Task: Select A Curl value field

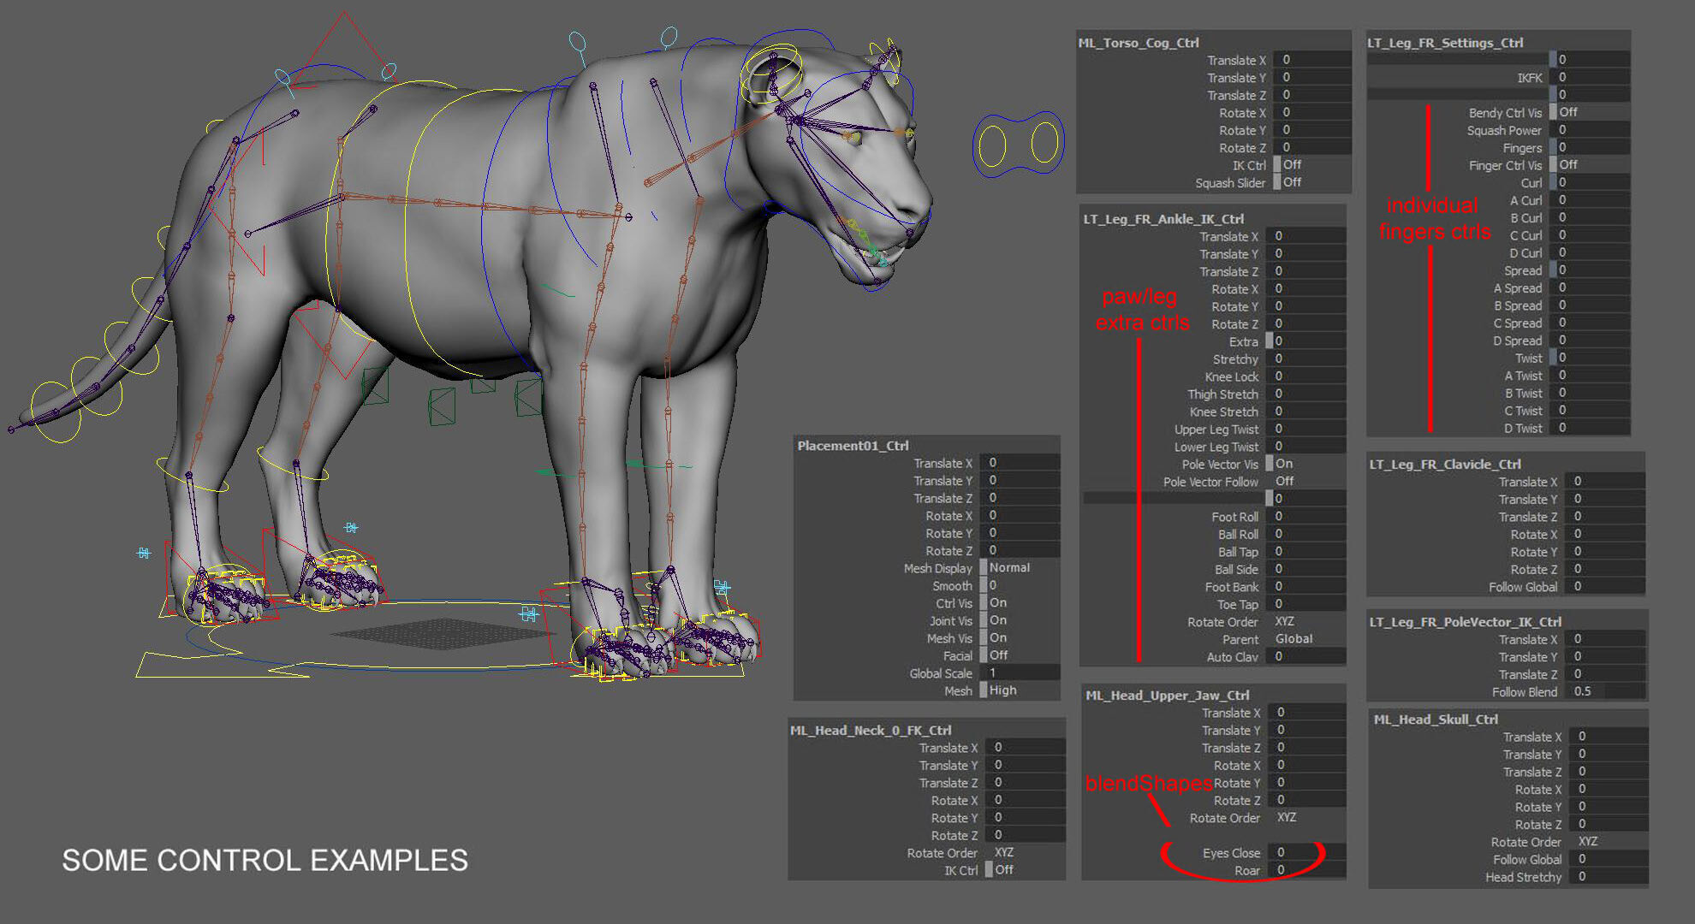Action: [1590, 200]
